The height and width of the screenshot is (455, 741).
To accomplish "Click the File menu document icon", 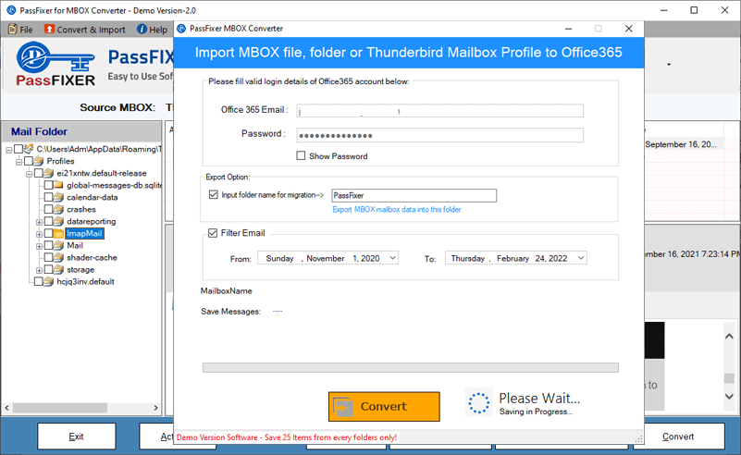I will (13, 29).
